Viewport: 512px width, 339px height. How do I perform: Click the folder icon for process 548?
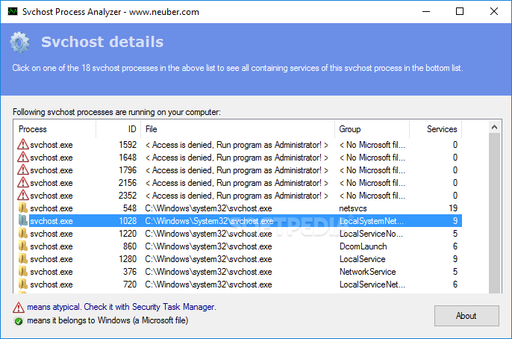click(23, 208)
